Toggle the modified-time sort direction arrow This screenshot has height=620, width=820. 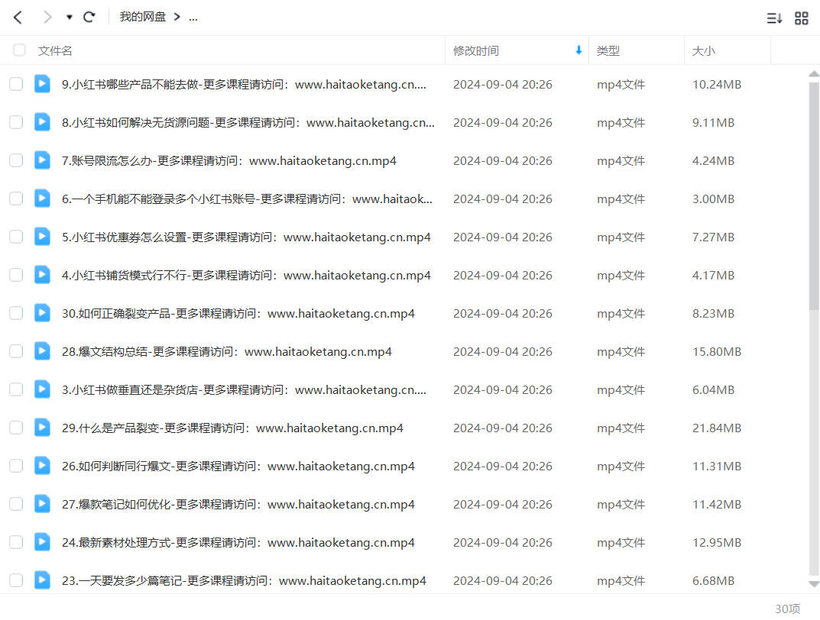tap(579, 50)
